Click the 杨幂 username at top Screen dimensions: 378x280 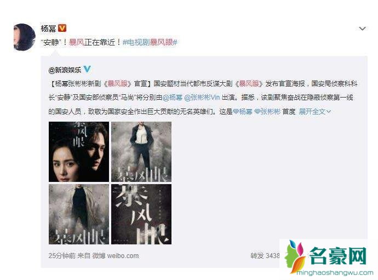(48, 28)
